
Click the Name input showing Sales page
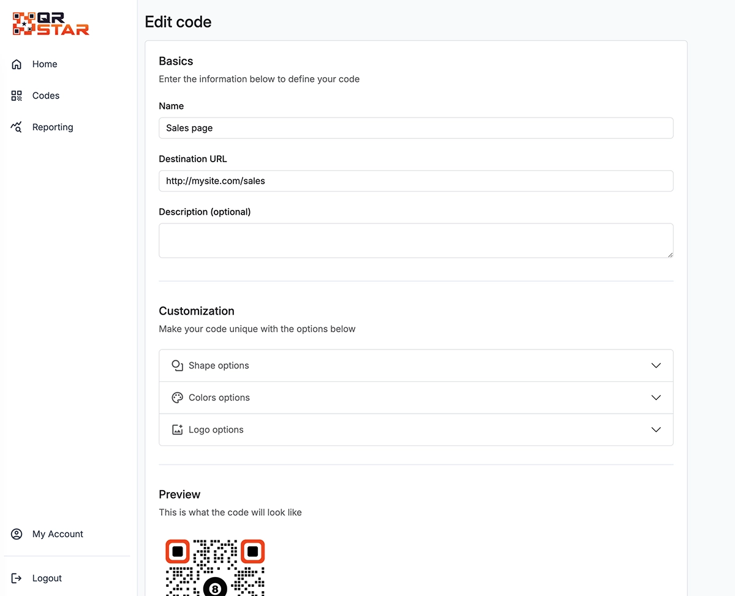click(x=416, y=128)
